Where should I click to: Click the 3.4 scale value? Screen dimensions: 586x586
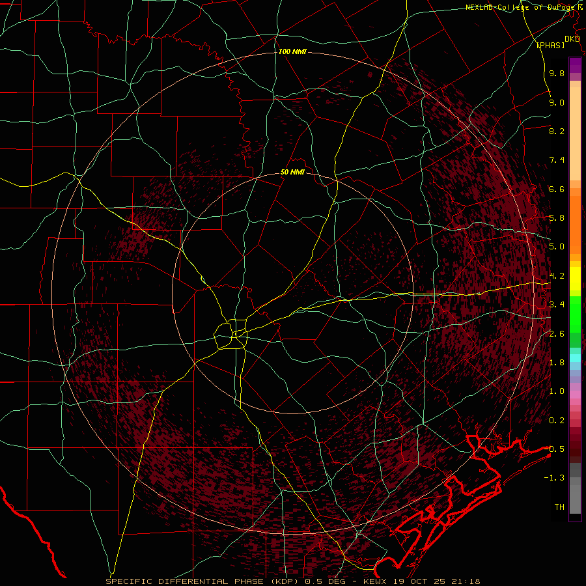click(557, 305)
